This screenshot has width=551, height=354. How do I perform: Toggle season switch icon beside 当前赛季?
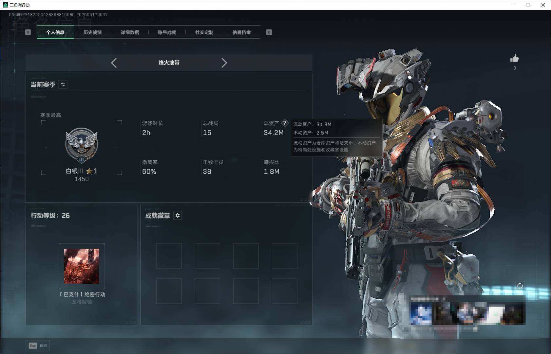point(63,84)
